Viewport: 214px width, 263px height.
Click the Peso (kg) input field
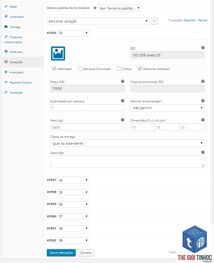87,127
